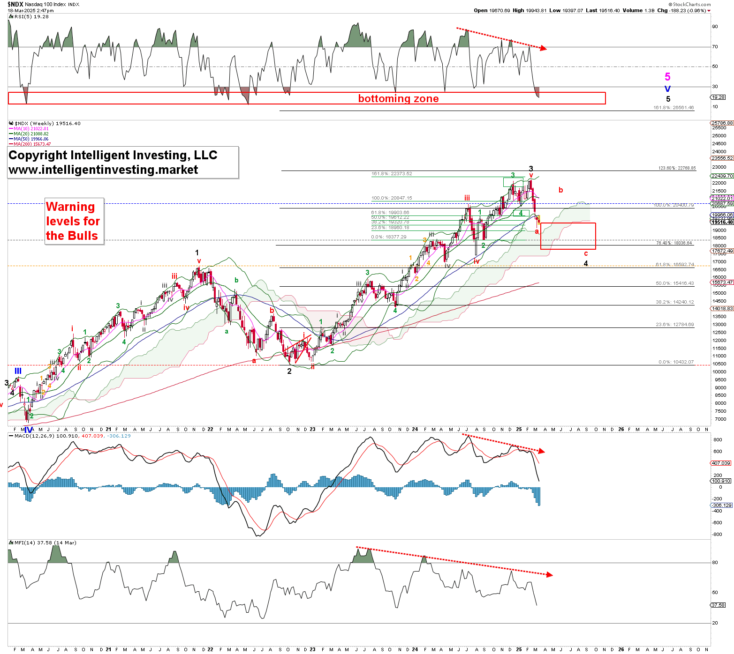Click the "$NDX Nasdaq 100 Index" chart title
734x654 pixels.
[x=44, y=4]
